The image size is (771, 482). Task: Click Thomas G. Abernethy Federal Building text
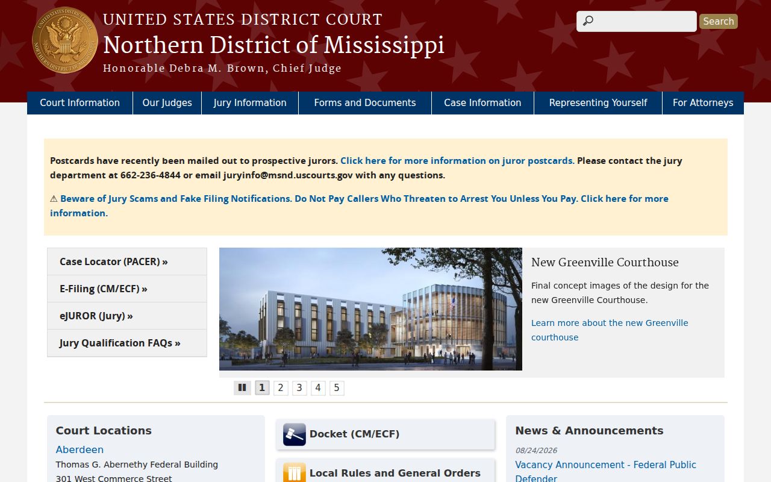(x=137, y=465)
